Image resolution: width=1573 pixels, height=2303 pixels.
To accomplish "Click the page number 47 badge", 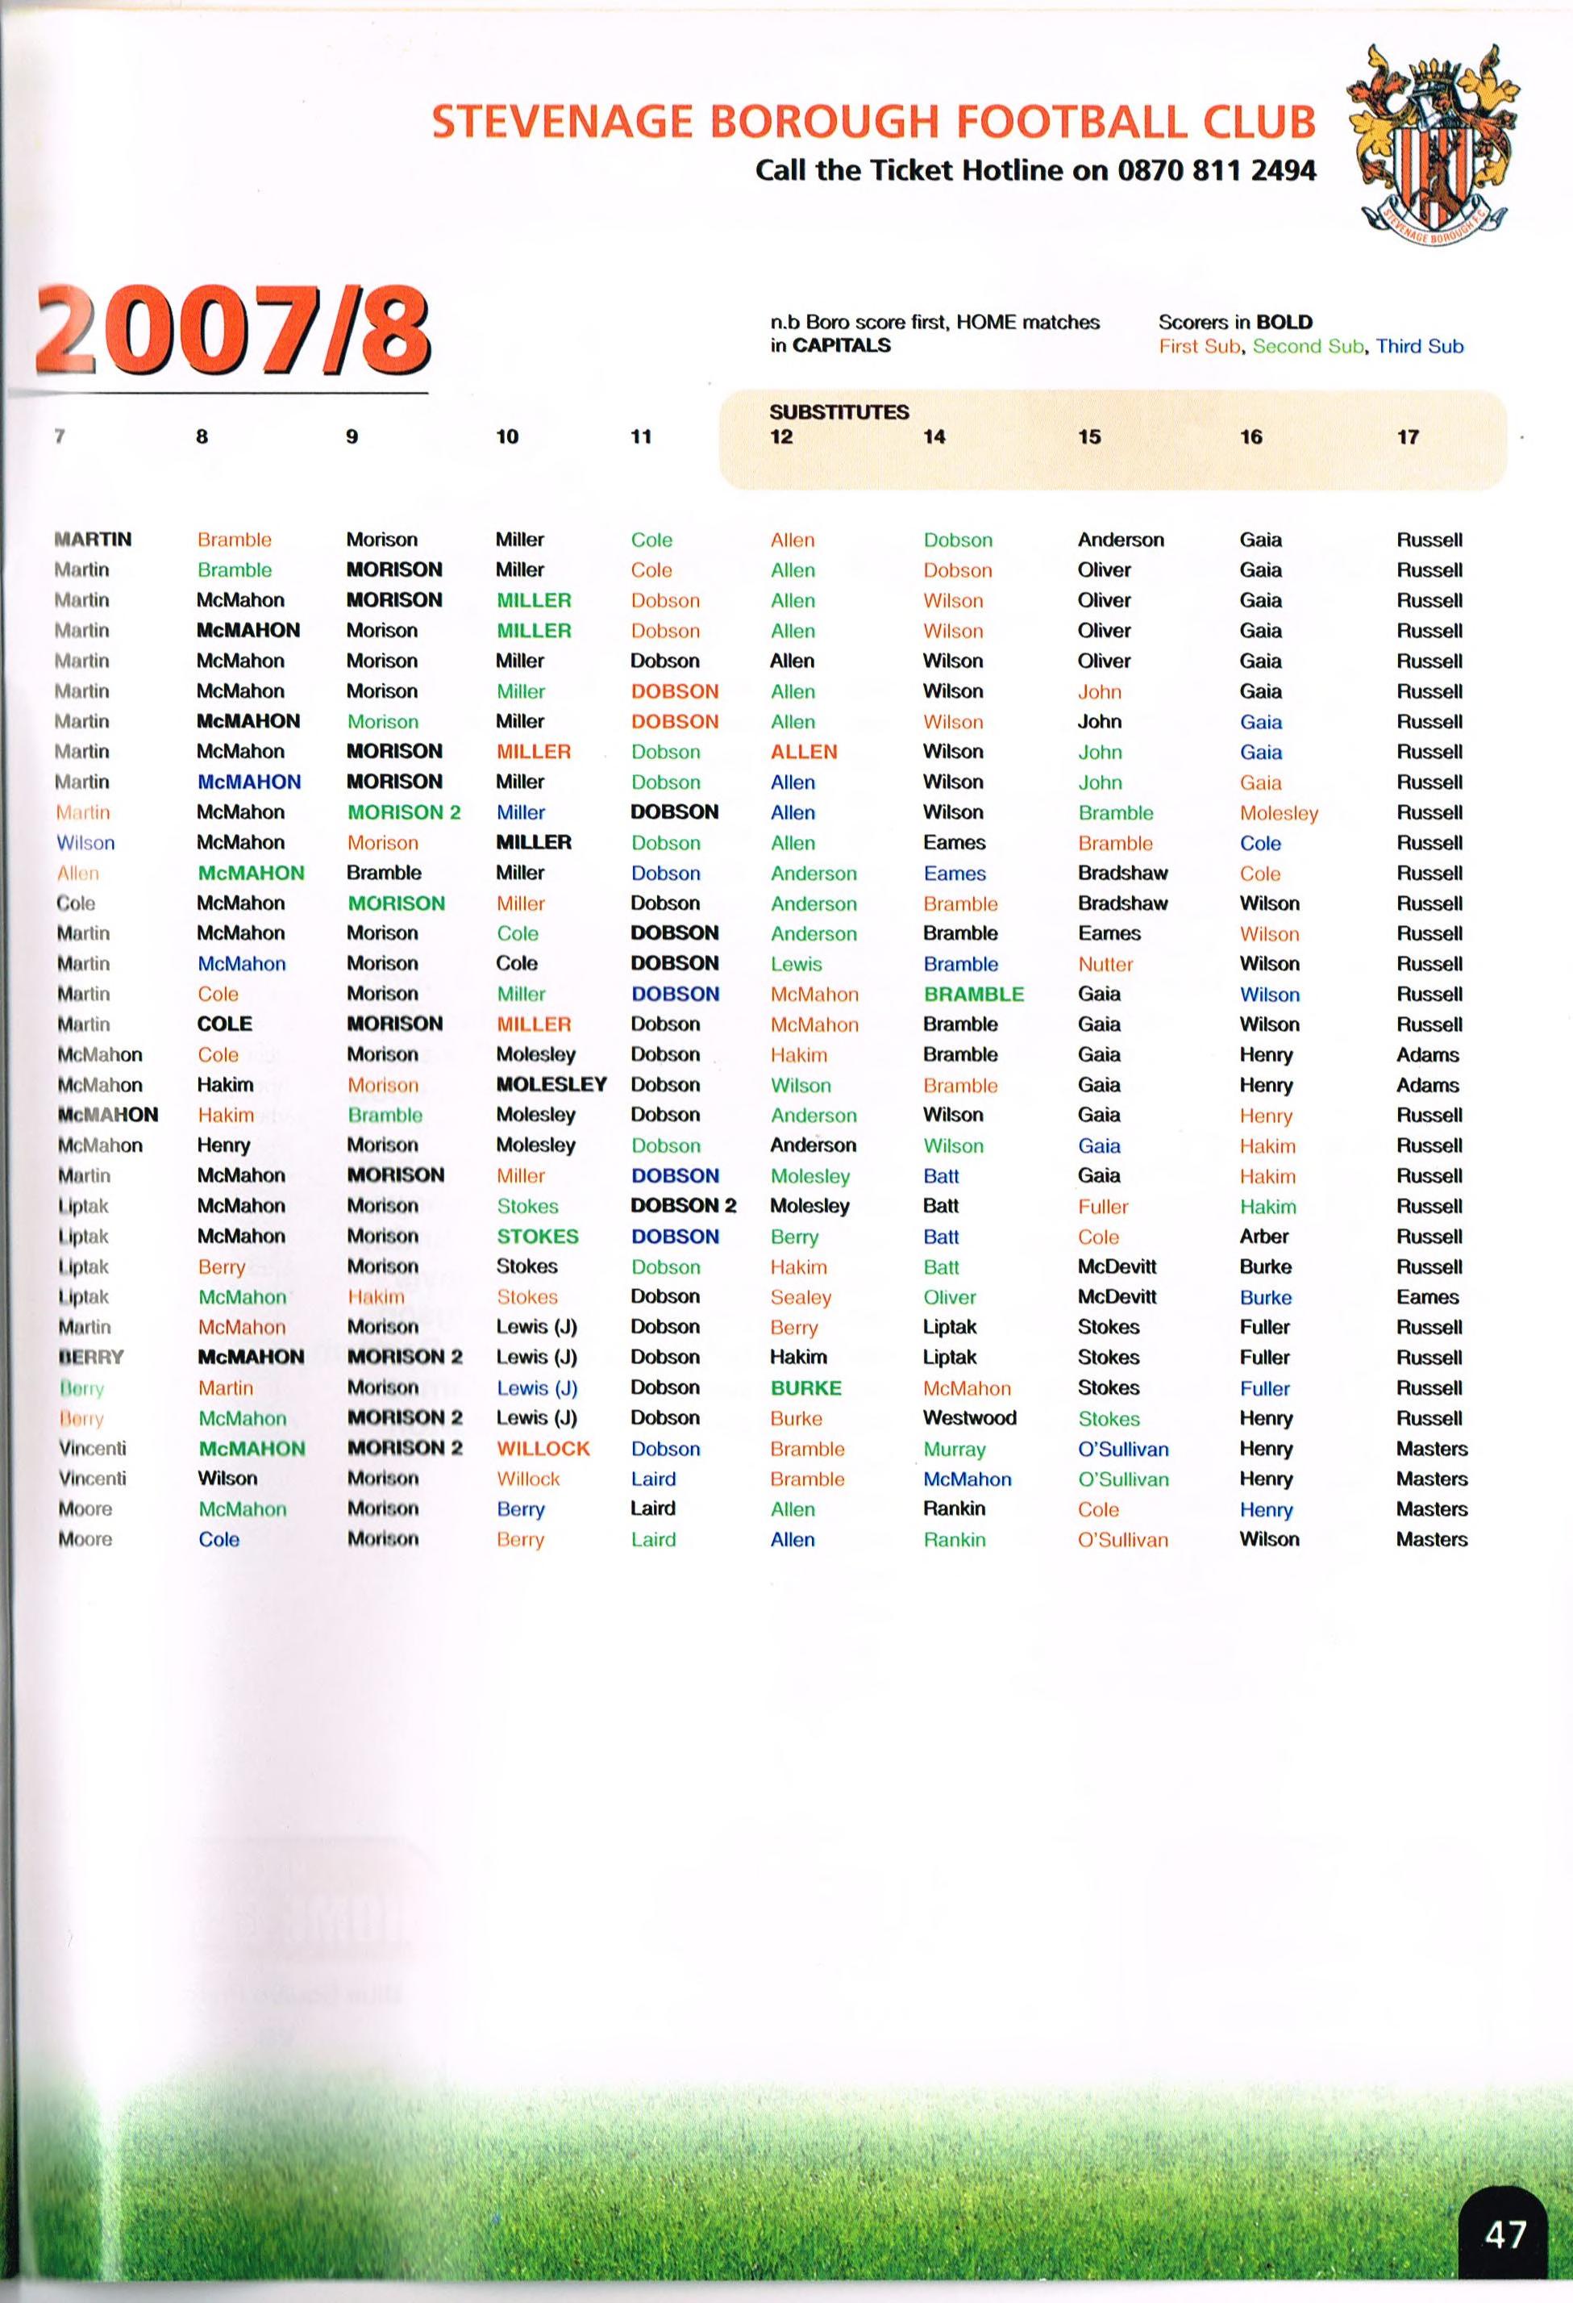I will point(1504,2234).
